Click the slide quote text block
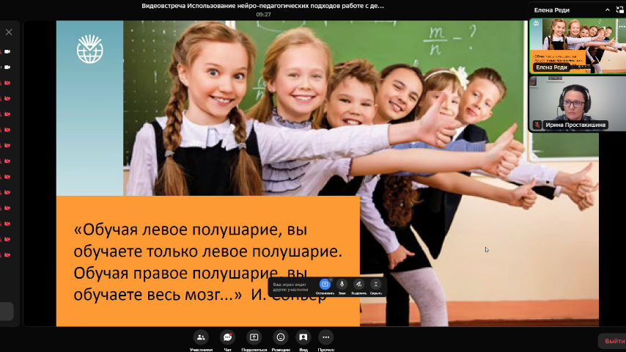626x352 pixels. [208, 262]
